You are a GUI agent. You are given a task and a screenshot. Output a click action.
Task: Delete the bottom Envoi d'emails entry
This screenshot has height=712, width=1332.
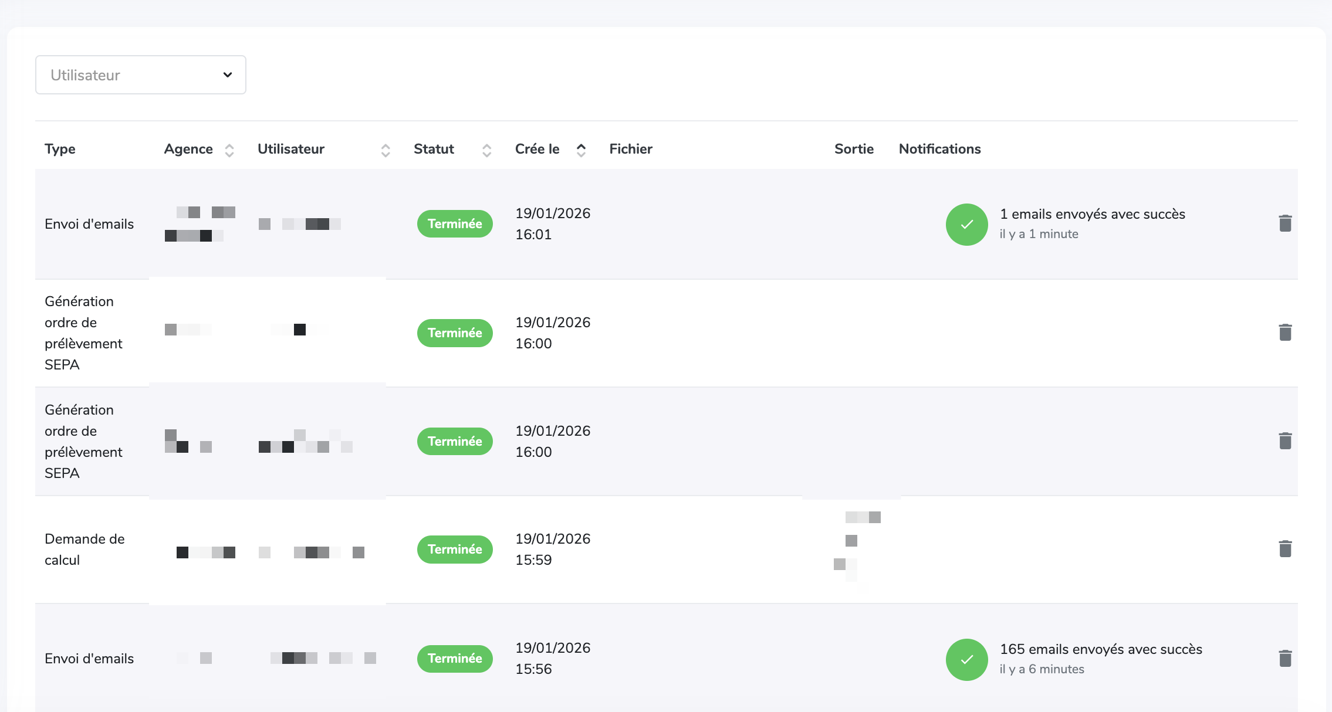(x=1285, y=658)
